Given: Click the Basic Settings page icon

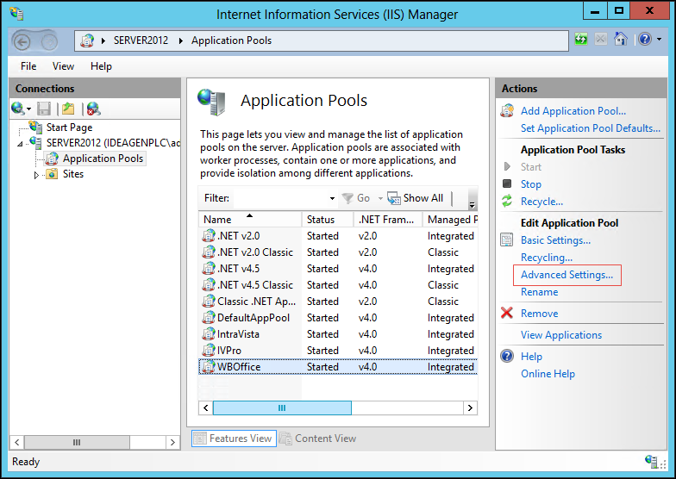Looking at the screenshot, I should point(507,239).
